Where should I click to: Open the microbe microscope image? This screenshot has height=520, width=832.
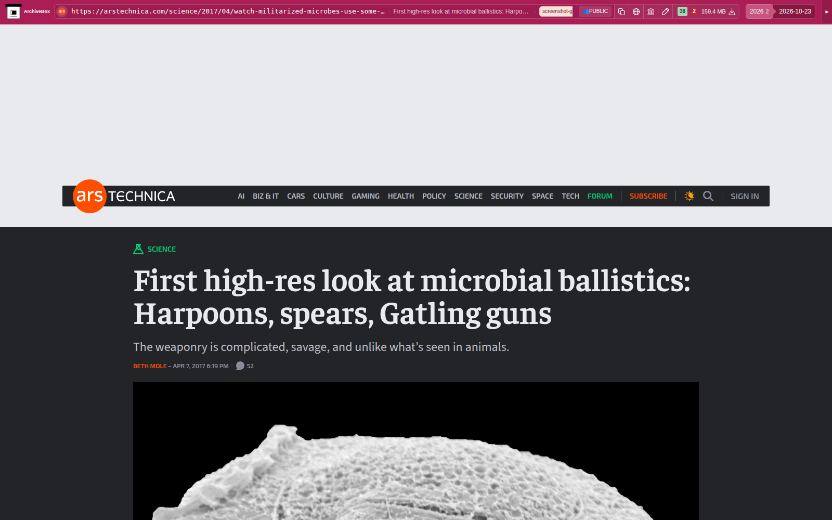click(416, 451)
